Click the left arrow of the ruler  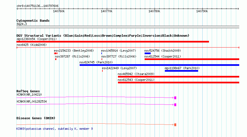[x=17, y=9]
